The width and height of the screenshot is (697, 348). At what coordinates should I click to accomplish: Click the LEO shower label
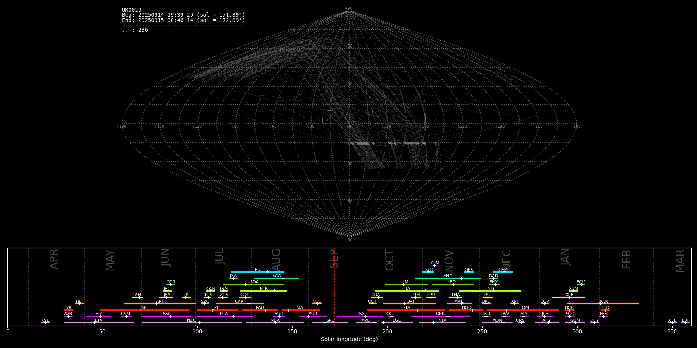[x=452, y=282]
